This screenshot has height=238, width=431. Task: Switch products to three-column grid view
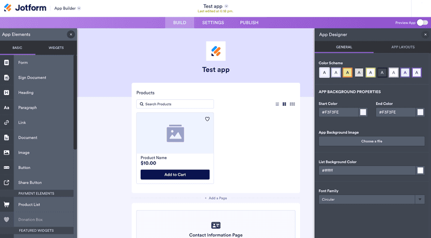point(292,104)
